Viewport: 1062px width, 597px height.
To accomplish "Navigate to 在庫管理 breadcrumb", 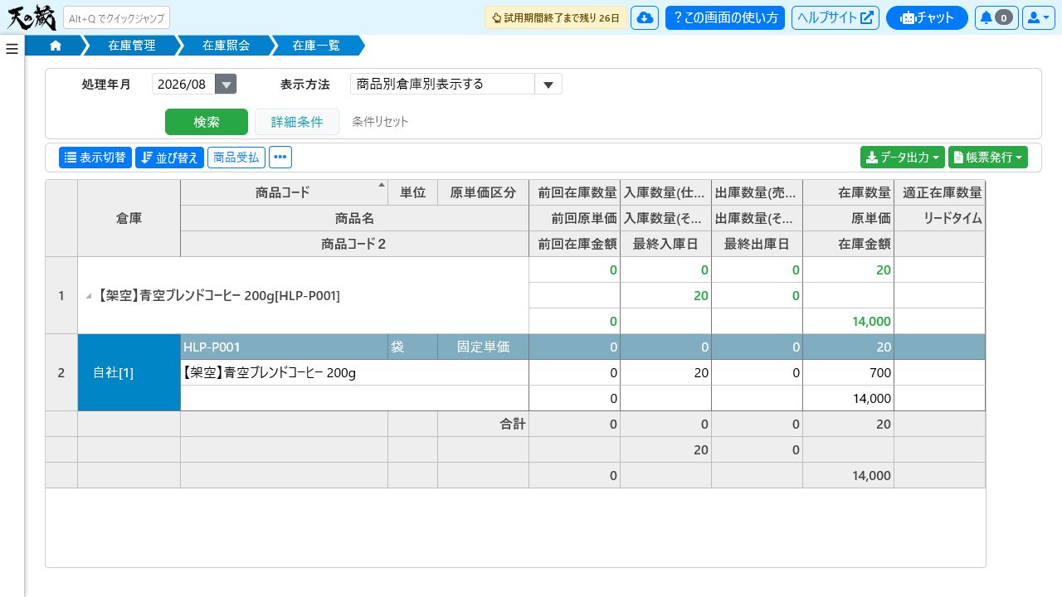I will [x=132, y=46].
